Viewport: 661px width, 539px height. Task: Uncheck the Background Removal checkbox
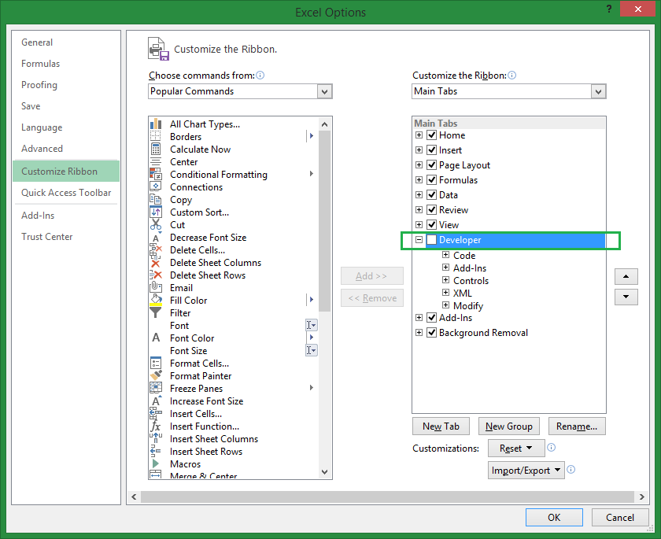point(431,332)
